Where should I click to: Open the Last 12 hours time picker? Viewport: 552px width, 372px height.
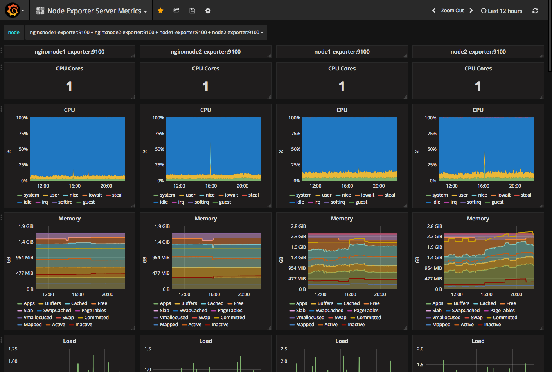point(502,11)
